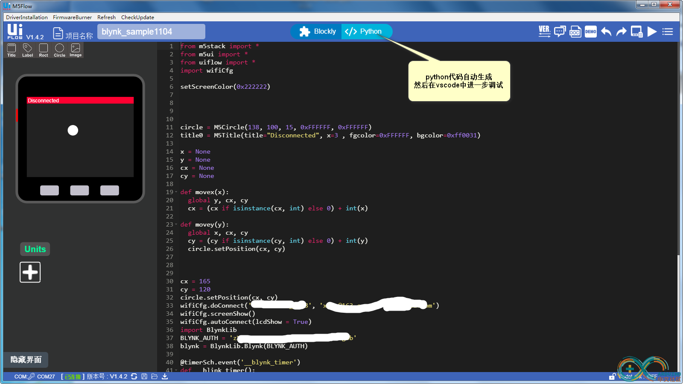Collapse the def movey fold arrow
683x384 pixels.
coord(176,224)
